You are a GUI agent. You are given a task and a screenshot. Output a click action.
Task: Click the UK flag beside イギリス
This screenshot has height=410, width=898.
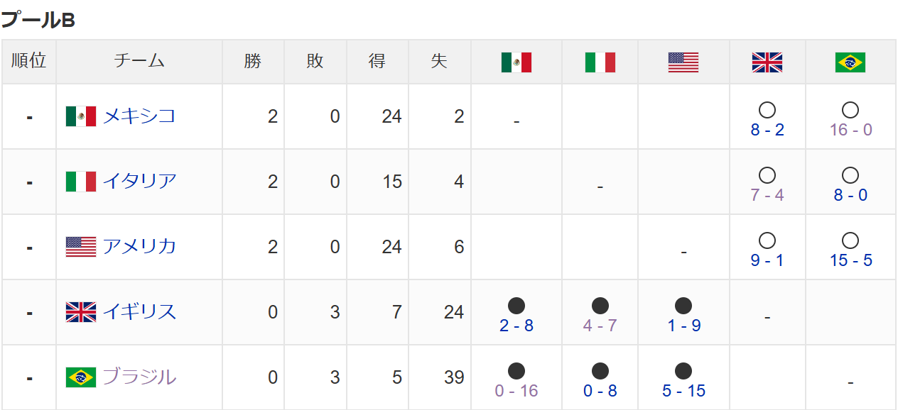coord(81,312)
